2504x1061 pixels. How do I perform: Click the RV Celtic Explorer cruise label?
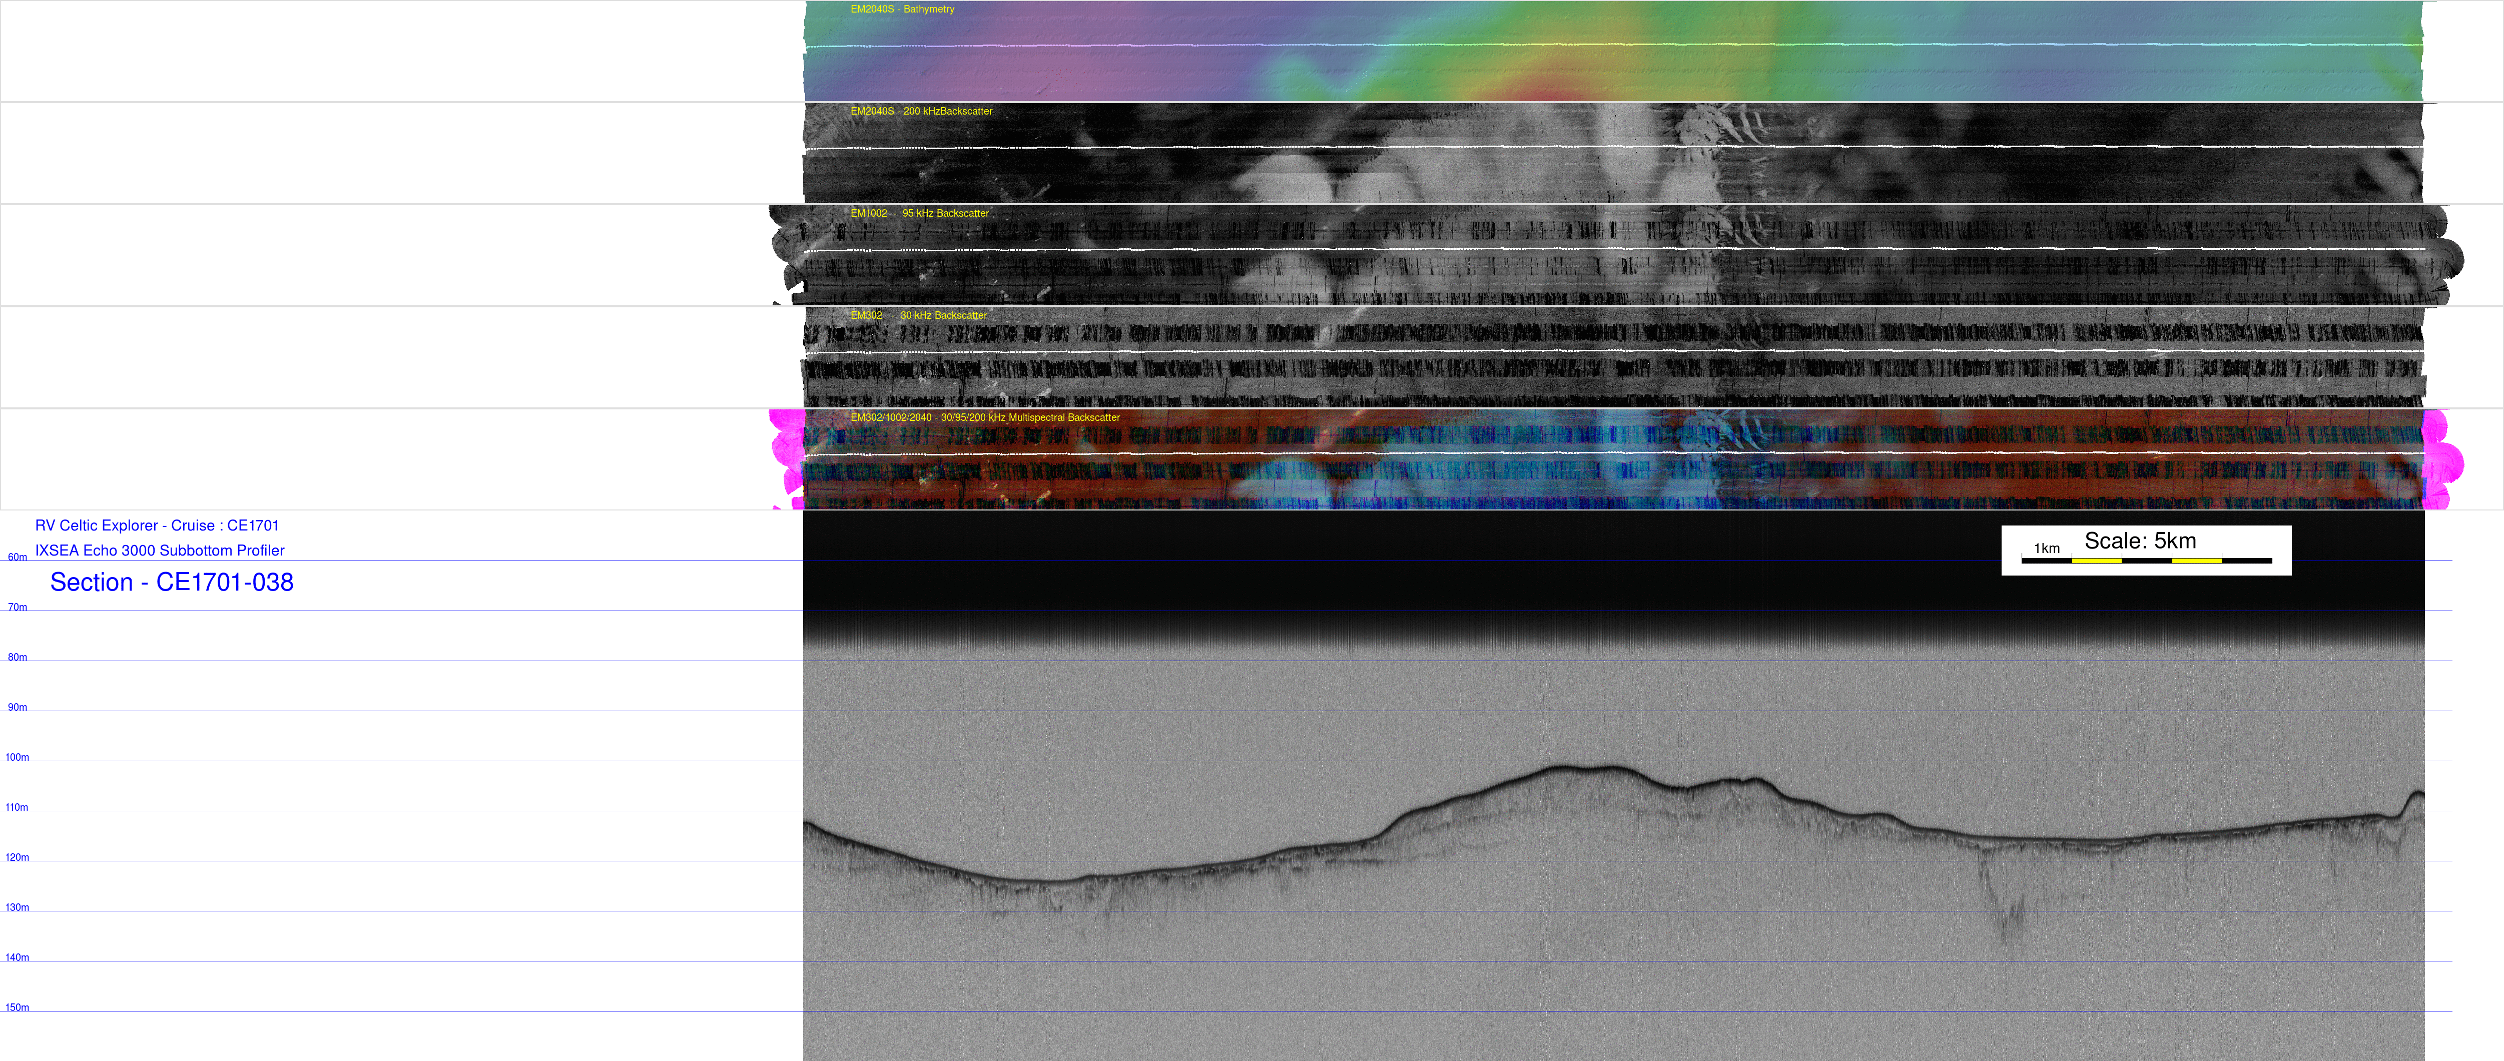[157, 525]
